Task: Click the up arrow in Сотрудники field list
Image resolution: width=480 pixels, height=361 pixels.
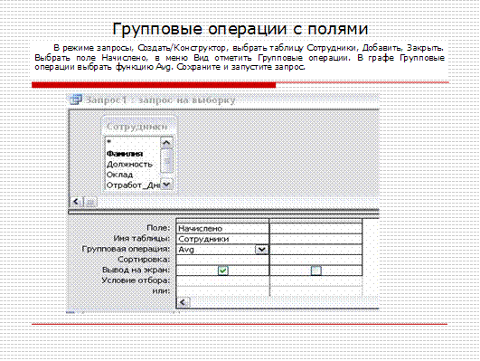Action: [x=166, y=143]
